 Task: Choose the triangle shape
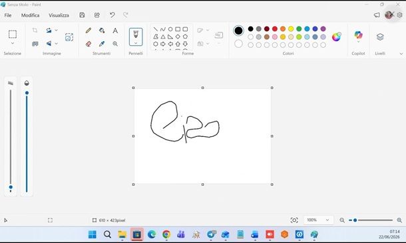pyautogui.click(x=163, y=37)
